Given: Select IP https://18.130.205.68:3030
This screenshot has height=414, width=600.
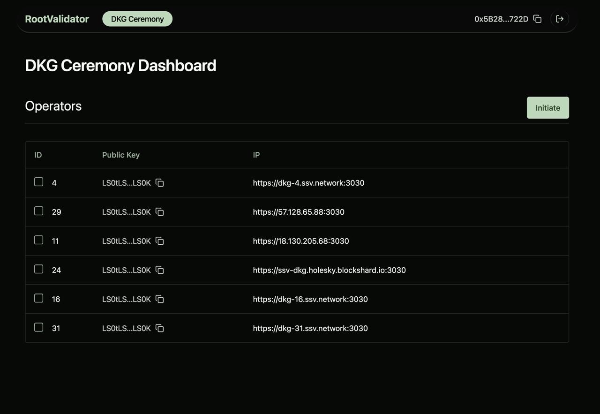Looking at the screenshot, I should tap(301, 241).
